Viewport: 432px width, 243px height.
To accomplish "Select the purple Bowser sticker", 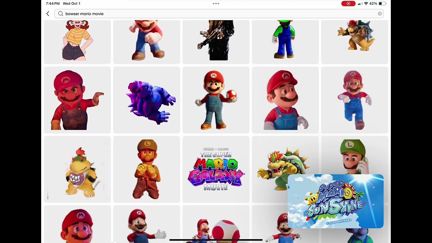I will tap(146, 100).
